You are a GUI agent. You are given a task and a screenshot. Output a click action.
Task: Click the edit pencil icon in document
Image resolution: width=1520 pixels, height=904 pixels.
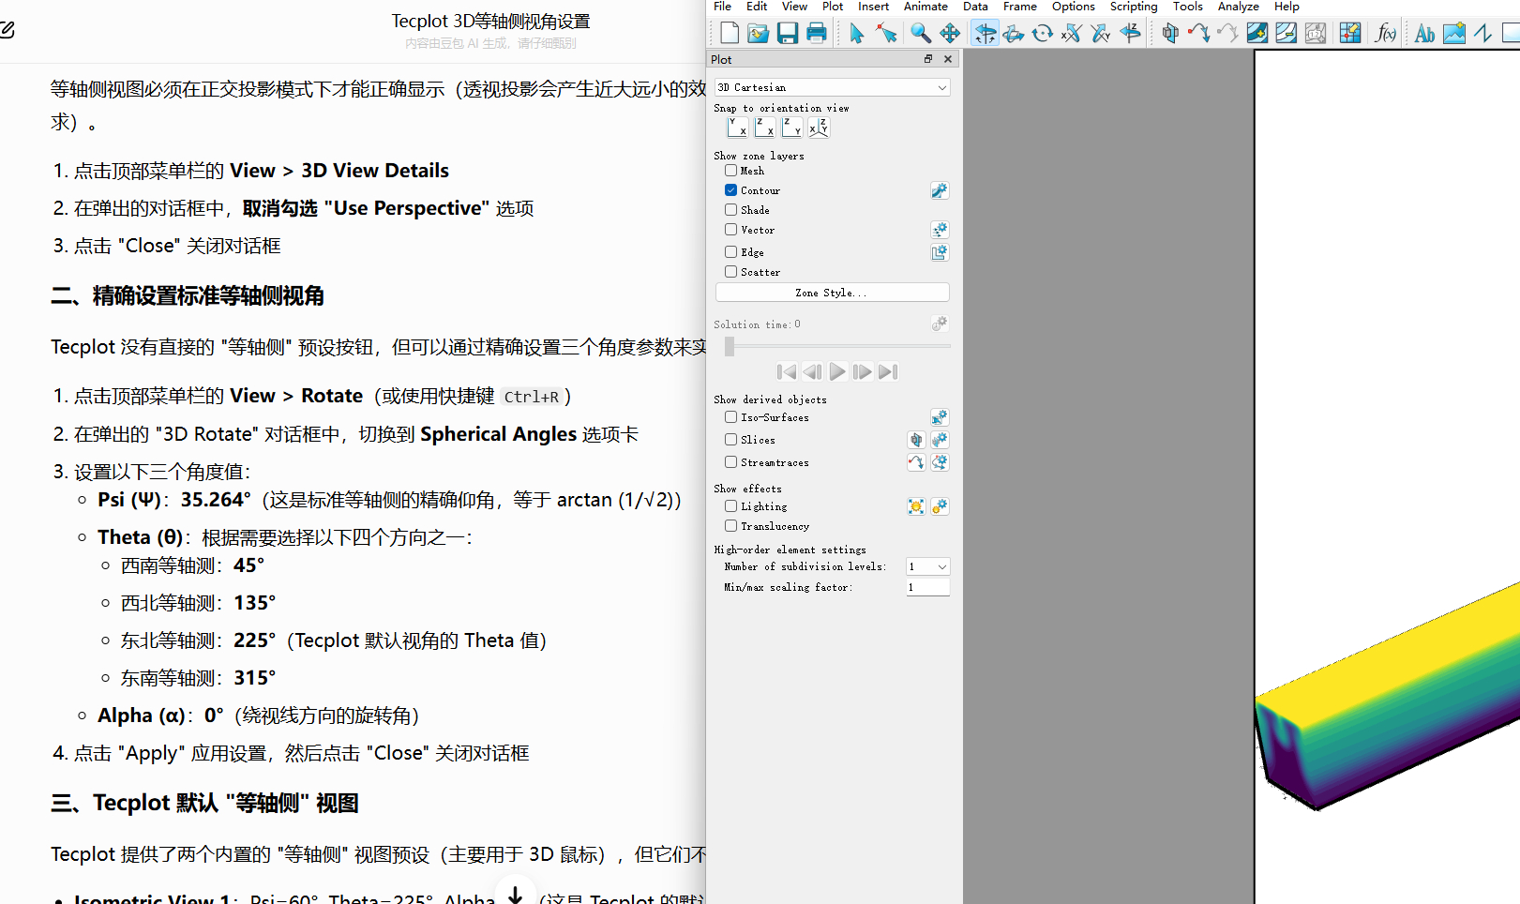(7, 30)
